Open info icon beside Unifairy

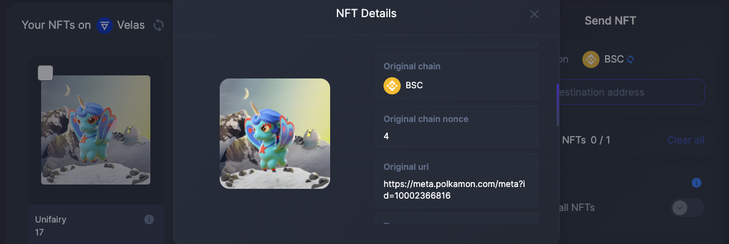pyautogui.click(x=148, y=219)
